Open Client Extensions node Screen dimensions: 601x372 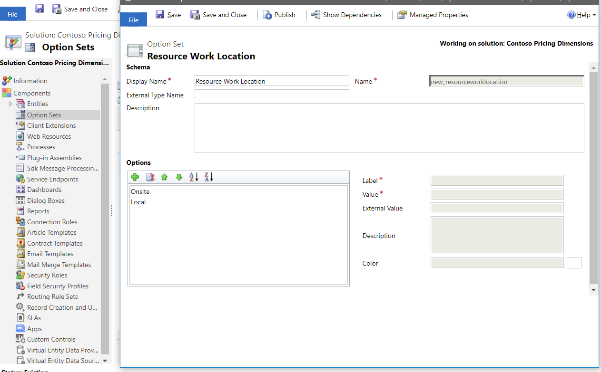pos(51,125)
